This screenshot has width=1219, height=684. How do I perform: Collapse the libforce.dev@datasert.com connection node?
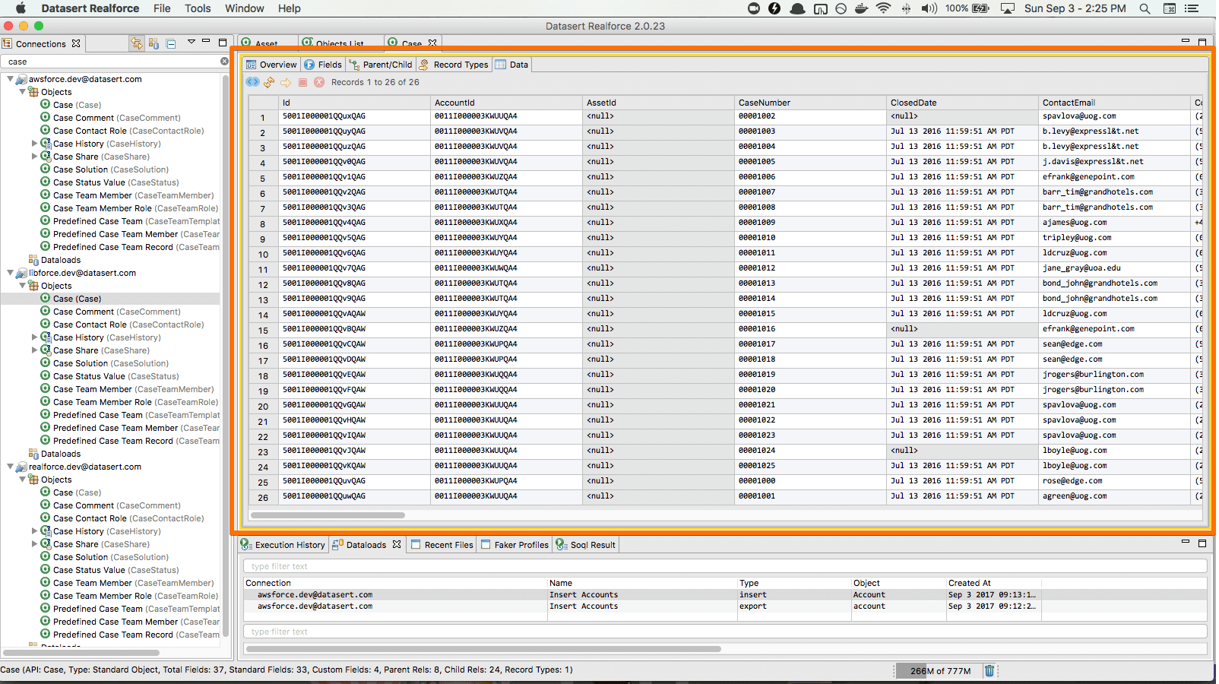point(10,273)
